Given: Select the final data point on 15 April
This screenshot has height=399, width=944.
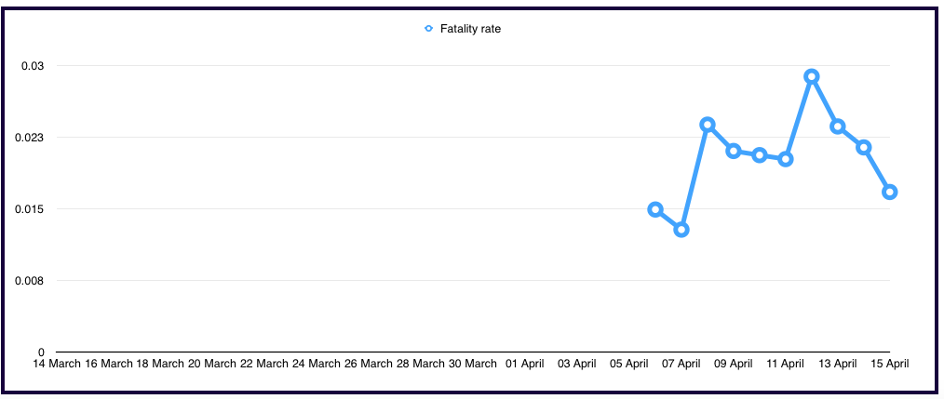Looking at the screenshot, I should click(x=890, y=192).
